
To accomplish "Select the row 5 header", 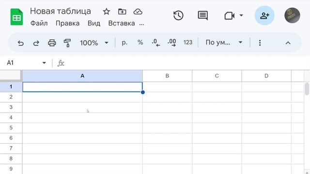I will [x=11, y=128].
